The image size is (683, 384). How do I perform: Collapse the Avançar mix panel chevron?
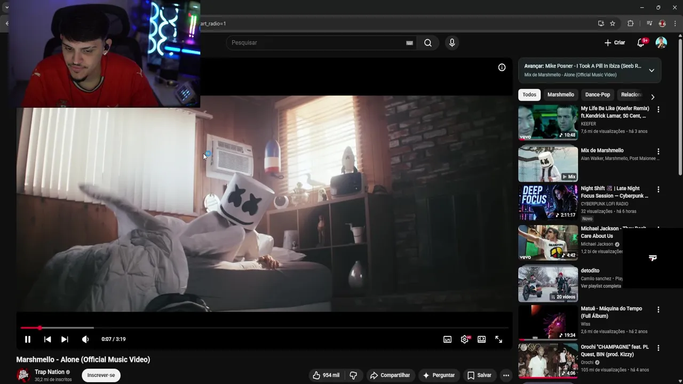click(652, 70)
